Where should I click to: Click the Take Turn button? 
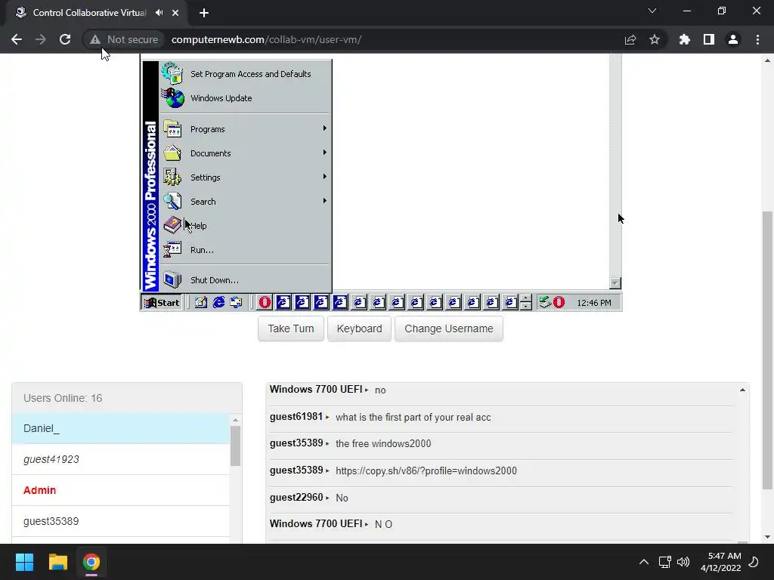(291, 329)
